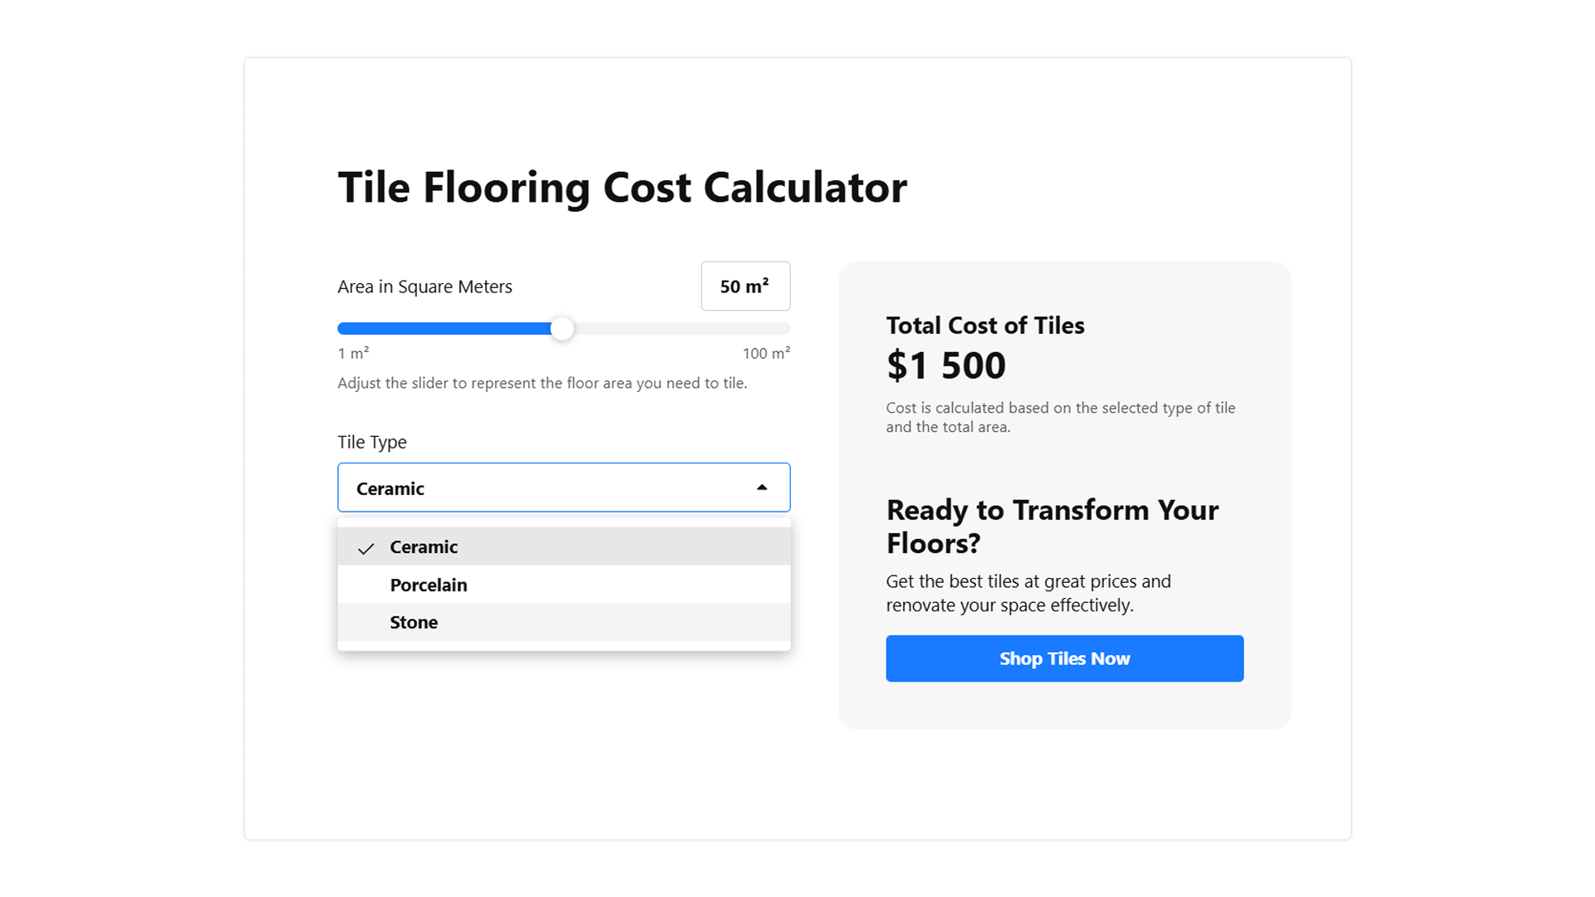
Task: Click the Shop Tiles Now button
Action: pyautogui.click(x=1064, y=659)
